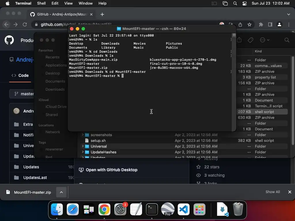Open the Terminal app menu
This screenshot has height=221, width=295.
[x=23, y=3]
